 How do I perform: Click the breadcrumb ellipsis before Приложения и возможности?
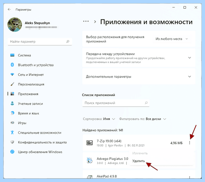[86, 21]
